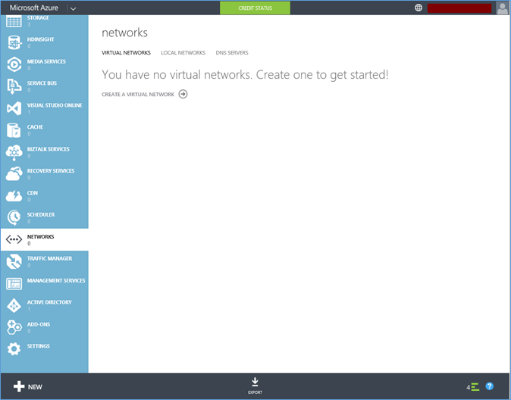This screenshot has width=511, height=400.
Task: Open the Visual Studio Online logo icon
Action: tap(14, 108)
